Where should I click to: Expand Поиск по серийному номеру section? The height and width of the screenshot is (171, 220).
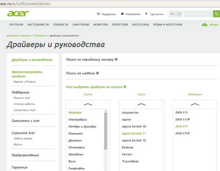pyautogui.click(x=92, y=60)
